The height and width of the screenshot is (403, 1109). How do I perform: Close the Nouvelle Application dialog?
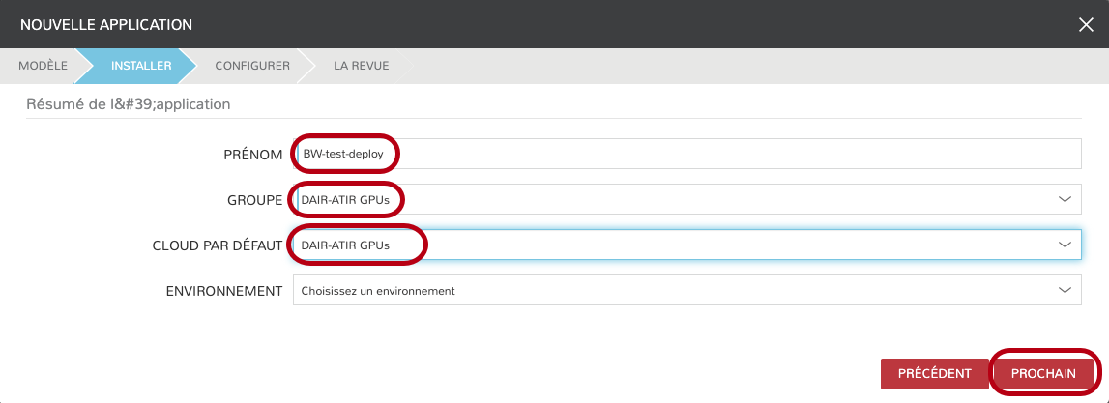tap(1086, 24)
